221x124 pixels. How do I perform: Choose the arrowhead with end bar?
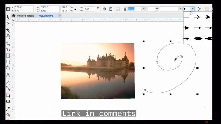pyautogui.click(x=198, y=28)
